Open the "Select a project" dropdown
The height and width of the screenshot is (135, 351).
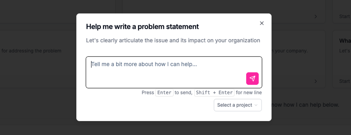pyautogui.click(x=238, y=105)
